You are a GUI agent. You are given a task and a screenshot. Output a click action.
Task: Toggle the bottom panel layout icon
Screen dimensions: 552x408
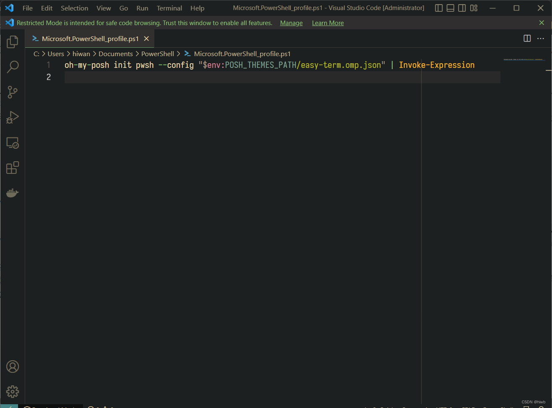click(450, 8)
